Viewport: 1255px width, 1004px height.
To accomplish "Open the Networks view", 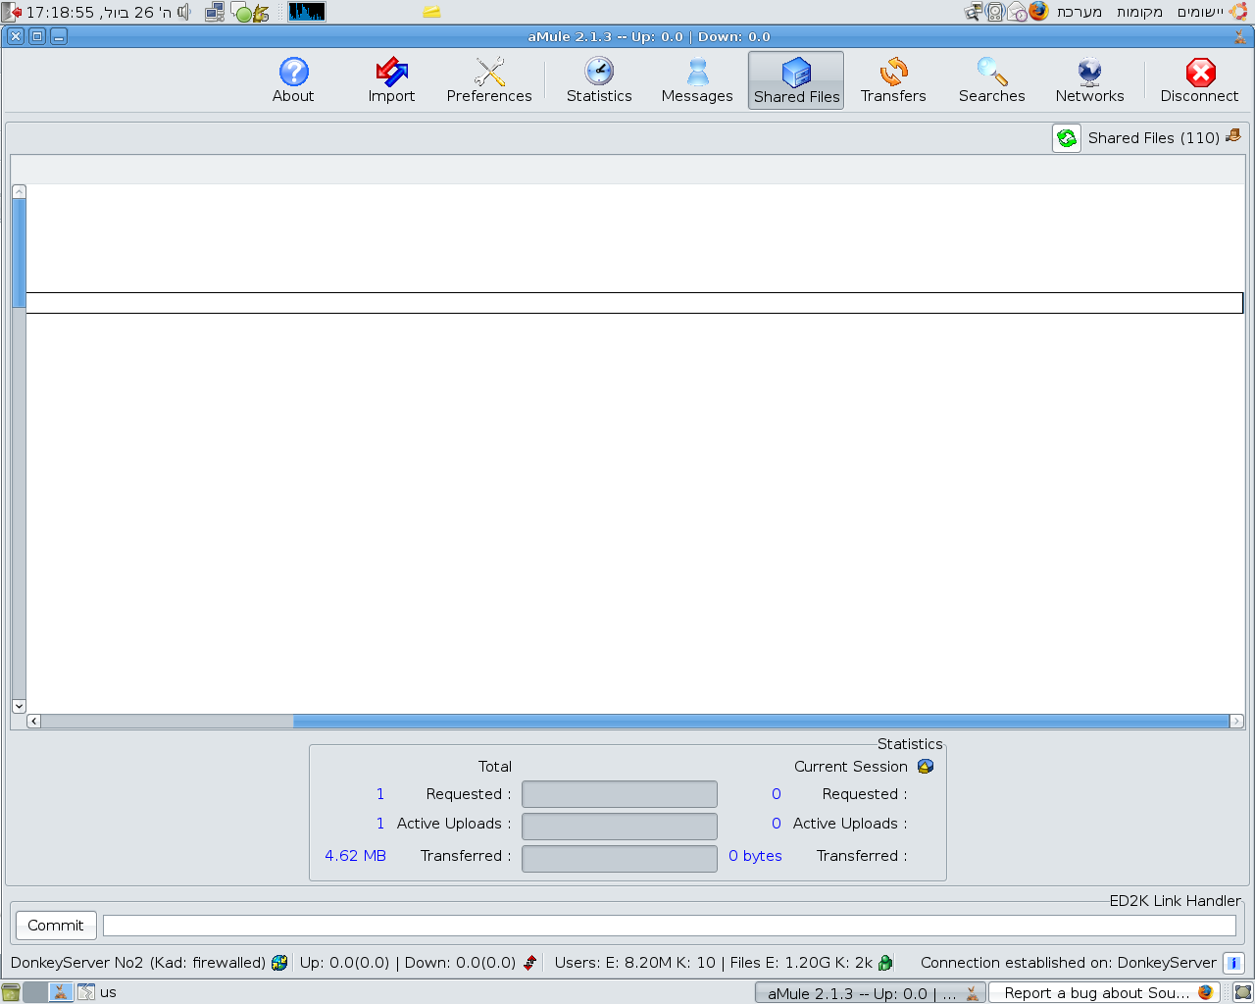I will click(x=1089, y=80).
